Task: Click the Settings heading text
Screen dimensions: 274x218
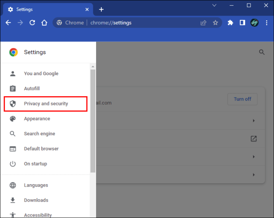Action: [35, 52]
